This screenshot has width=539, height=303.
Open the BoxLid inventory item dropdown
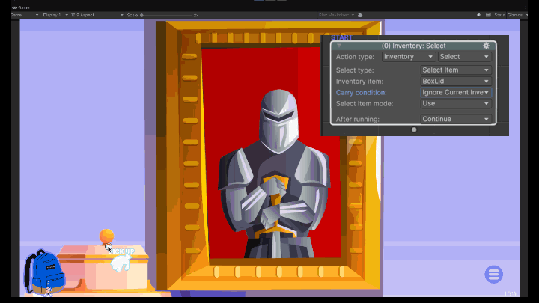456,82
